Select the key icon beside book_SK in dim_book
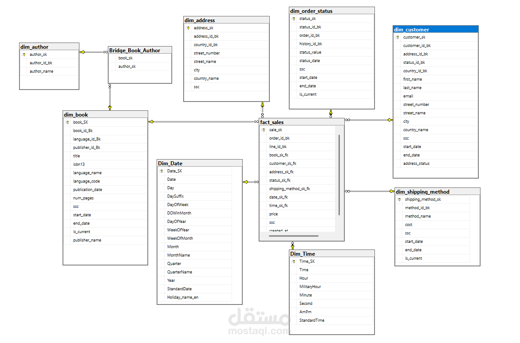 click(67, 122)
